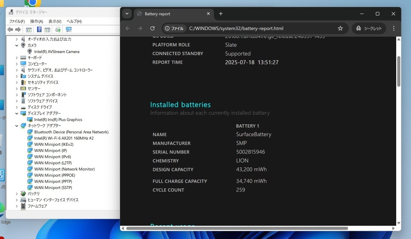Select Intel(R) Iris(R) Plus Graphics device
The width and height of the screenshot is (411, 239).
point(58,119)
